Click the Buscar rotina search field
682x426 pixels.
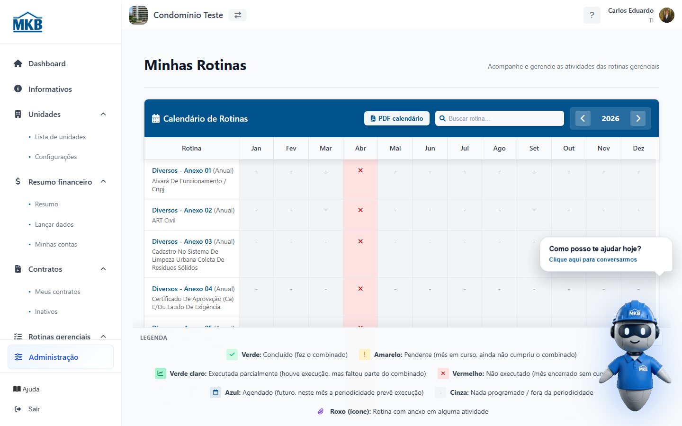500,118
